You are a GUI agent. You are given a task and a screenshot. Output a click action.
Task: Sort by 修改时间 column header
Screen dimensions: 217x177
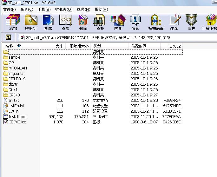[x=139, y=46]
